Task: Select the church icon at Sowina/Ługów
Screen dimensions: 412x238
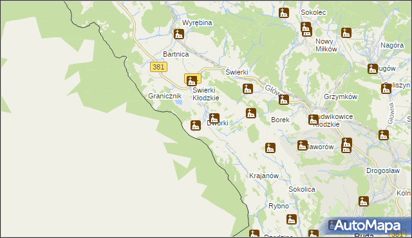Action: tap(373, 69)
